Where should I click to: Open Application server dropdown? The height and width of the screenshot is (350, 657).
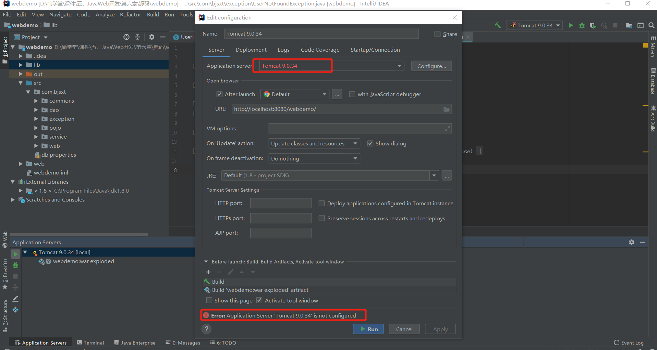(399, 66)
